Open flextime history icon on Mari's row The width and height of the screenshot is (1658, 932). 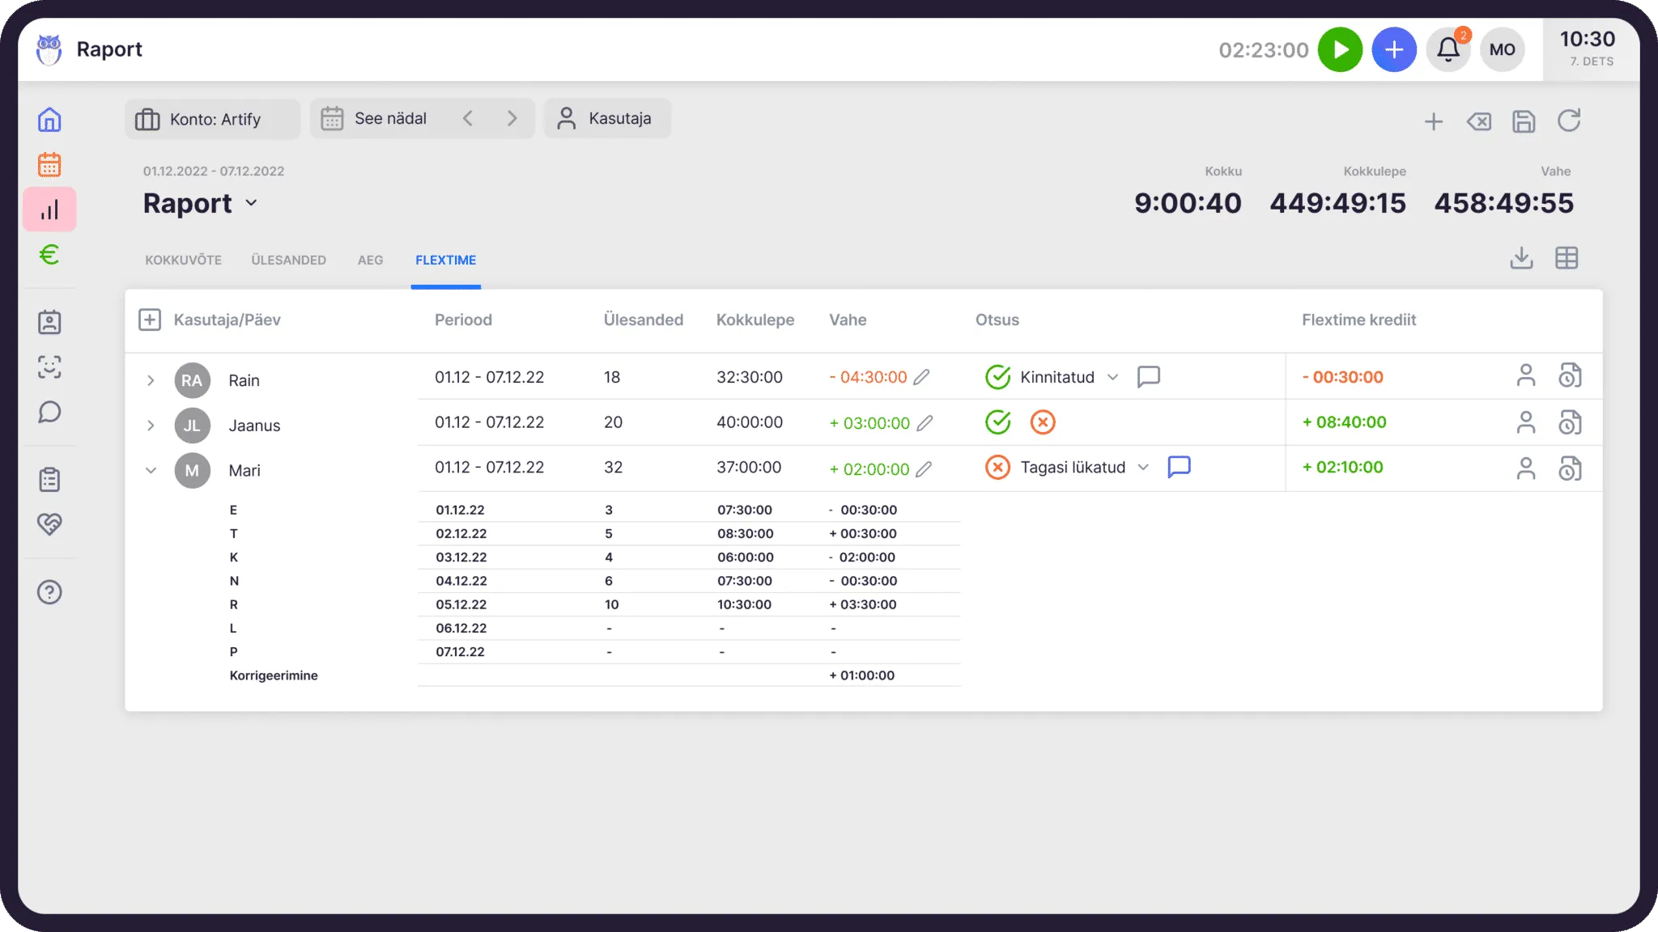pos(1570,468)
